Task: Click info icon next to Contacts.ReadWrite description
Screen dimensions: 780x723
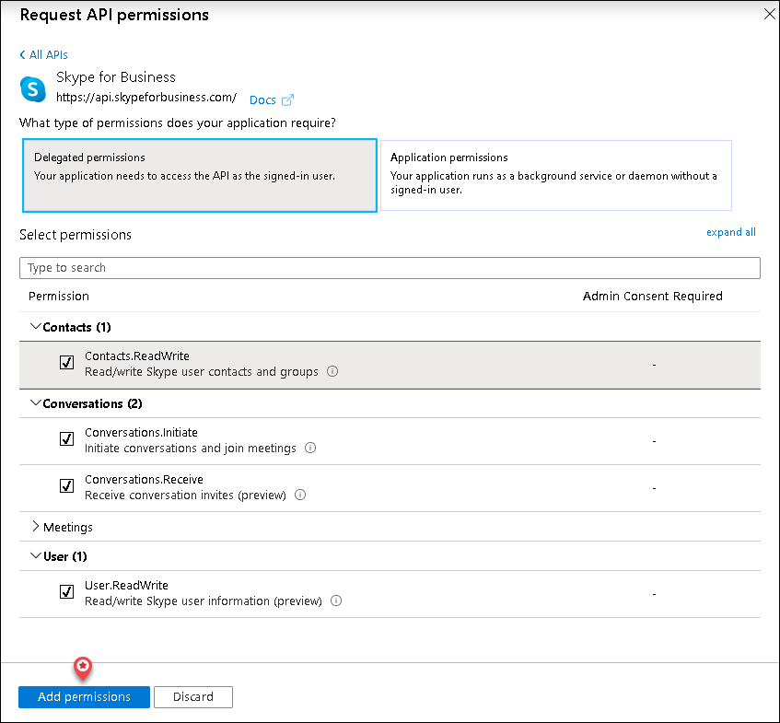Action: click(332, 372)
